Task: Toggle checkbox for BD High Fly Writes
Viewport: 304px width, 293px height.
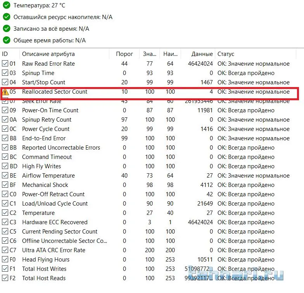Action: click(5, 166)
